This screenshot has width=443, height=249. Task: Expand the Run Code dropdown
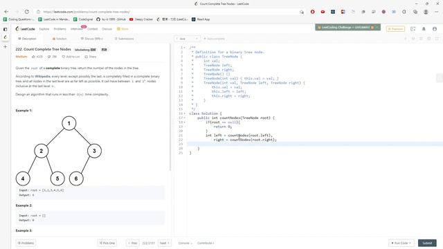click(x=401, y=243)
